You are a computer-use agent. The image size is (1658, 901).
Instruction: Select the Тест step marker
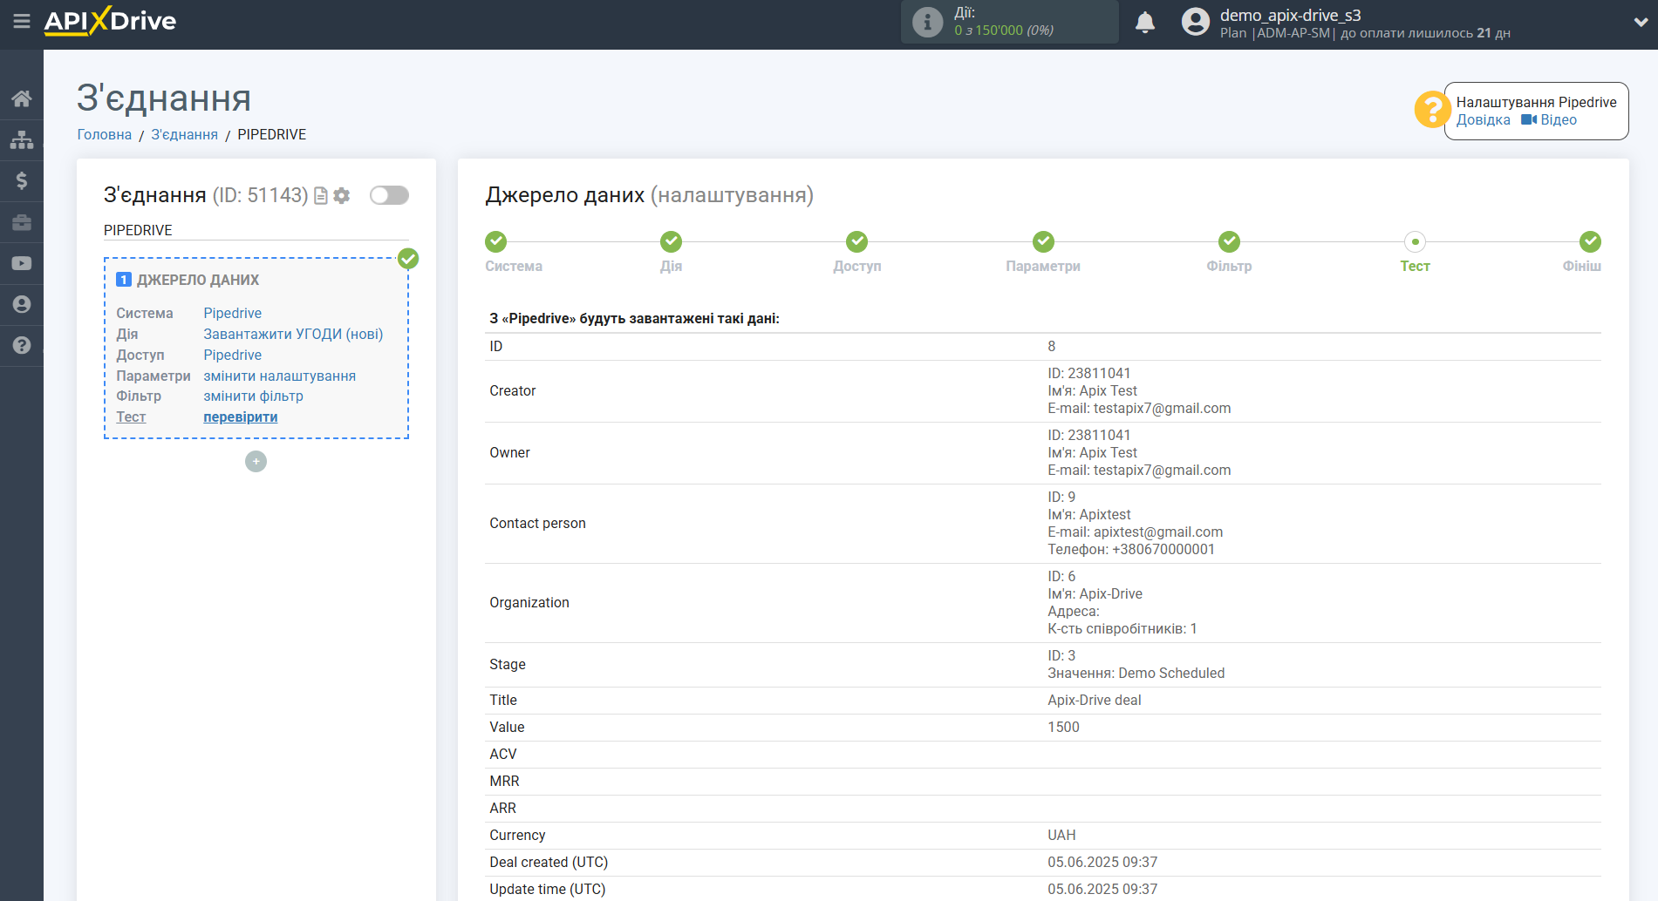pos(1415,241)
